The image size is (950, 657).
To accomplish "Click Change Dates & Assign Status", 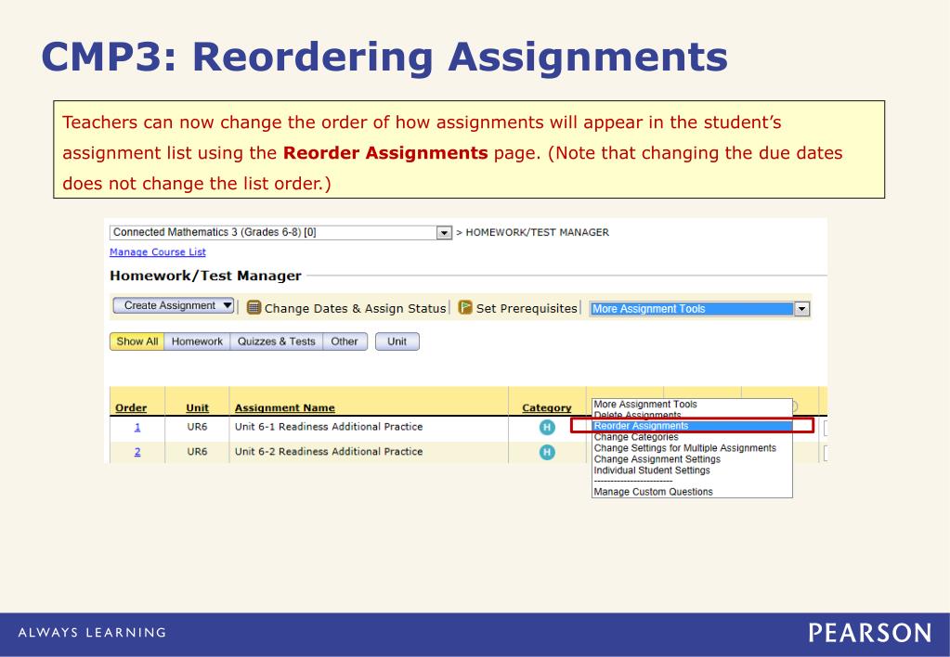I will coord(355,308).
